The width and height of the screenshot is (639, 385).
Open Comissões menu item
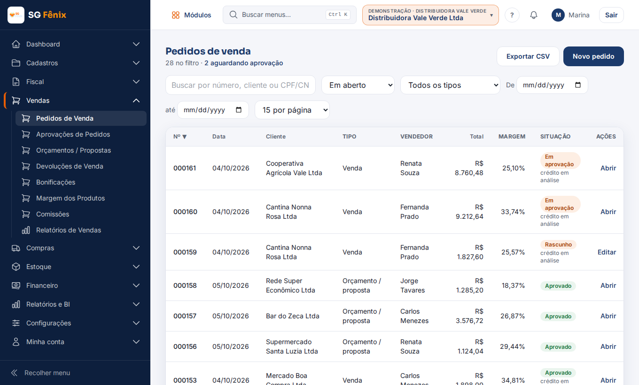[81, 214]
